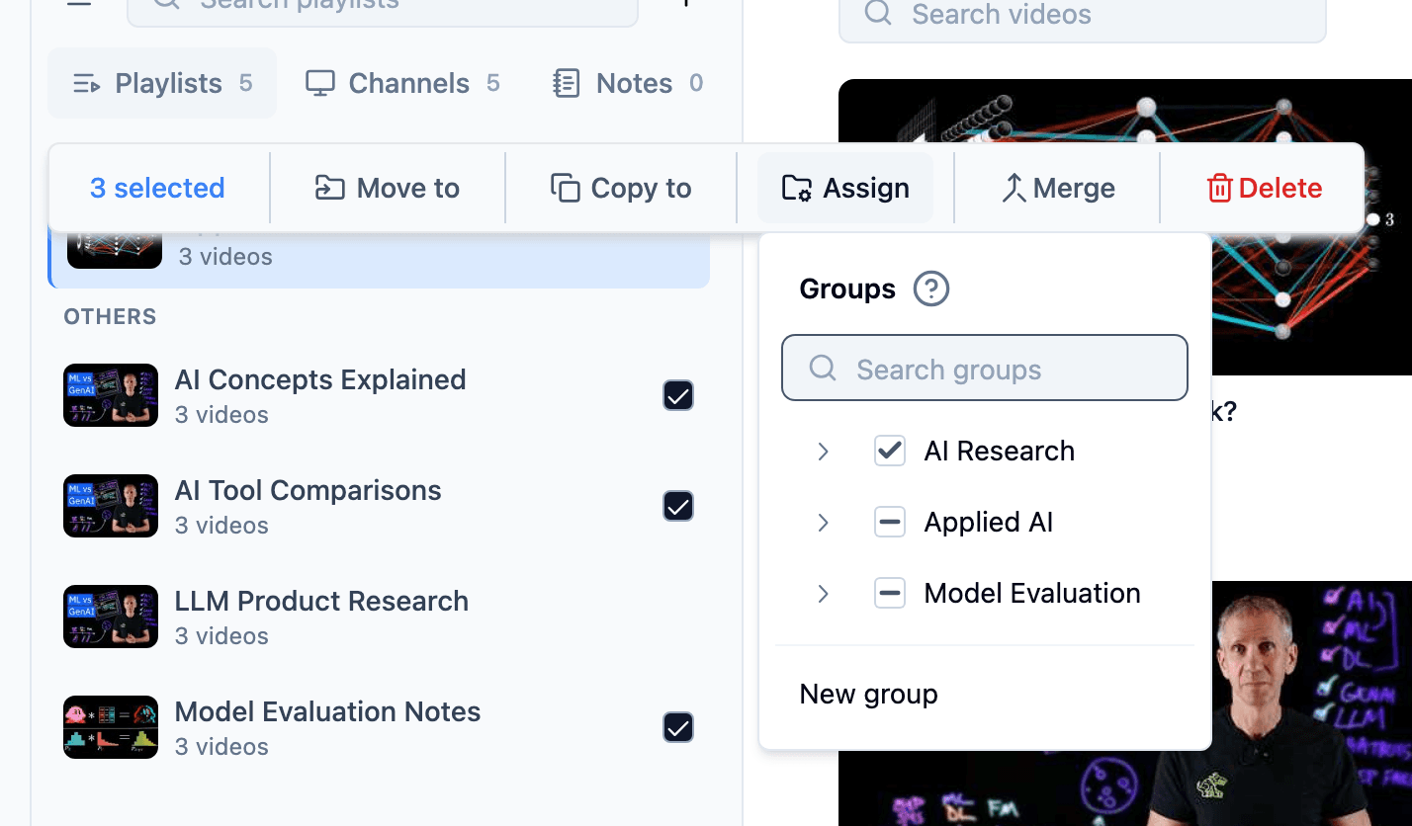The height and width of the screenshot is (826, 1412).
Task: Select the Model Evaluation Notes title
Action: (327, 711)
